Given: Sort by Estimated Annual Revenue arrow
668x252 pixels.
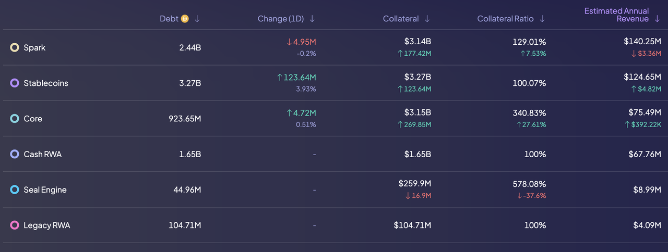Looking at the screenshot, I should pyautogui.click(x=657, y=19).
